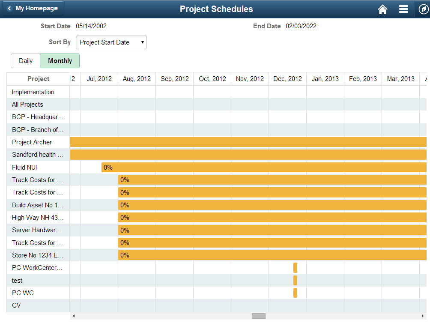Click the Project column header
430x323 pixels.
tap(38, 79)
